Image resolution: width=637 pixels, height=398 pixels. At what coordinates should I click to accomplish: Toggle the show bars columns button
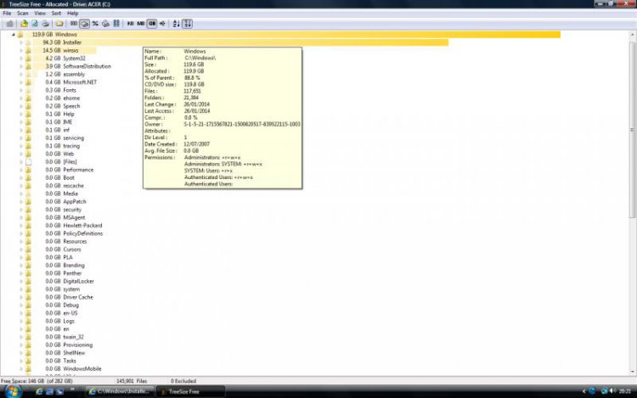pyautogui.click(x=116, y=24)
